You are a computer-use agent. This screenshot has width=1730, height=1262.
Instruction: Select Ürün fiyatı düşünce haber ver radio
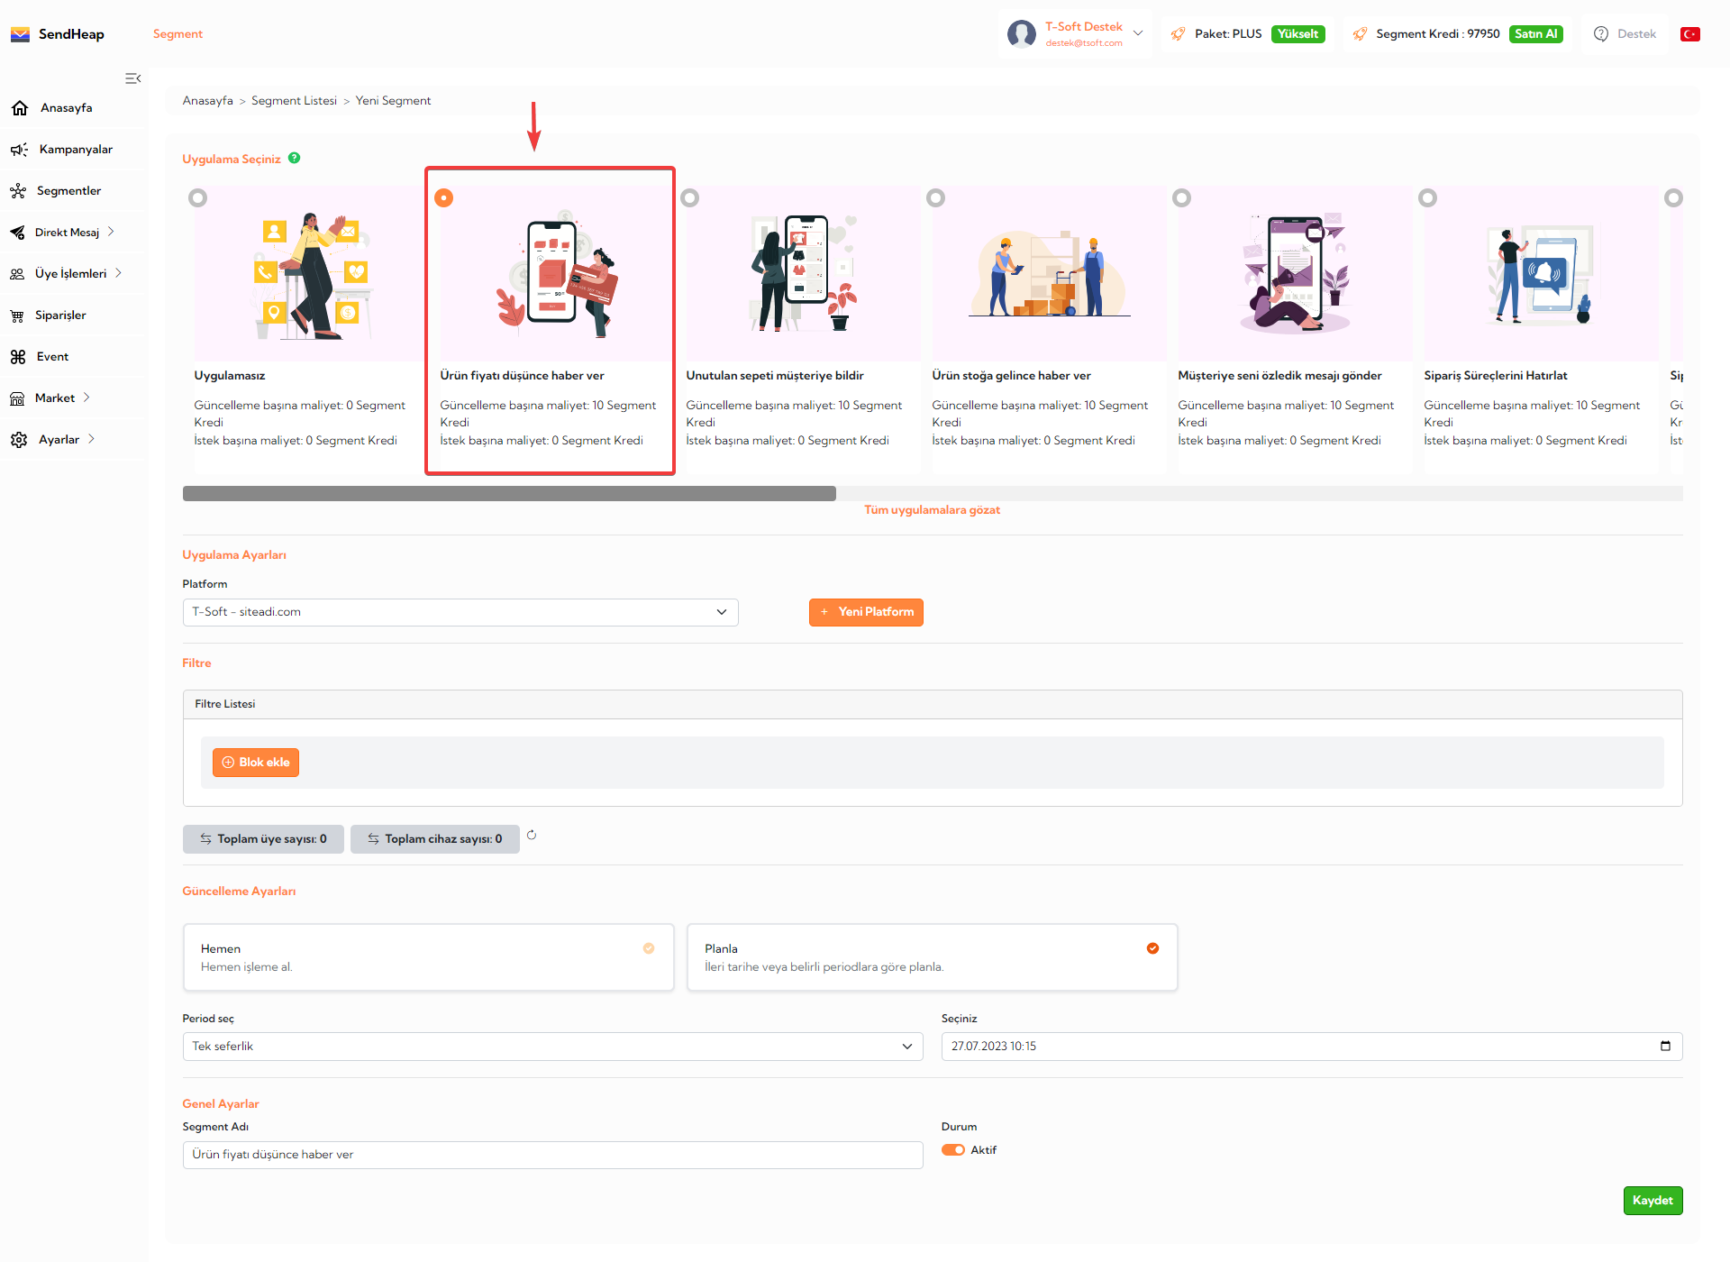pyautogui.click(x=443, y=197)
